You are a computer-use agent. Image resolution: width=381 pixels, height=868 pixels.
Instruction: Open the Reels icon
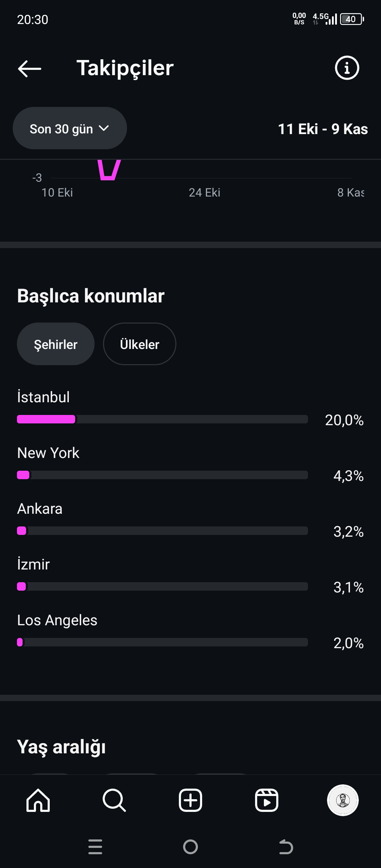pos(267,800)
